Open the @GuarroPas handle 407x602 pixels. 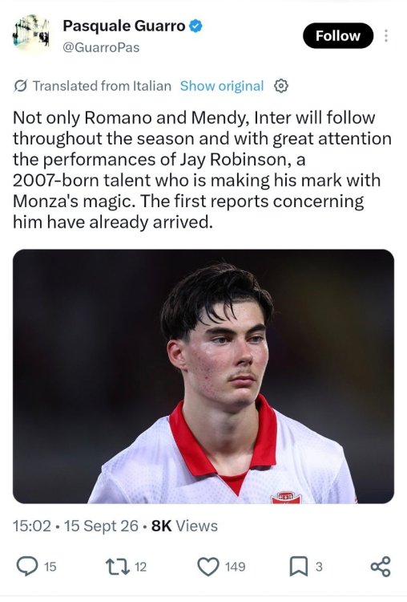[x=101, y=47]
